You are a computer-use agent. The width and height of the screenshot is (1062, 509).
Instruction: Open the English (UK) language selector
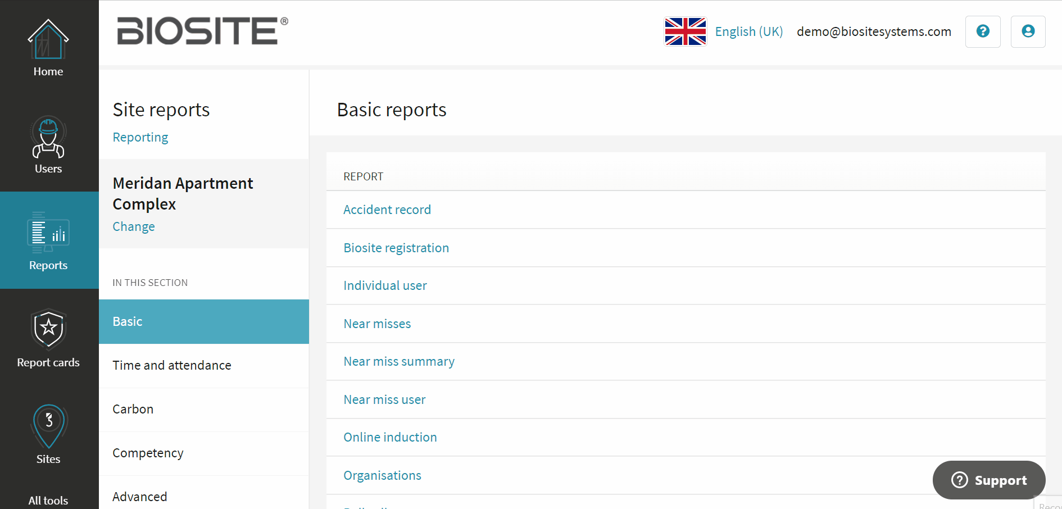748,31
